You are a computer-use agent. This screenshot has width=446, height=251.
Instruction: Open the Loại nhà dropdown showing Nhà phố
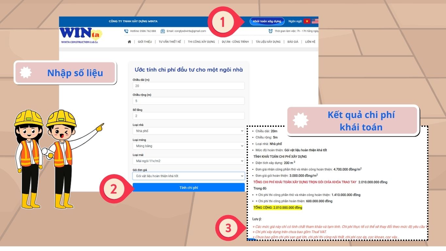coord(189,131)
